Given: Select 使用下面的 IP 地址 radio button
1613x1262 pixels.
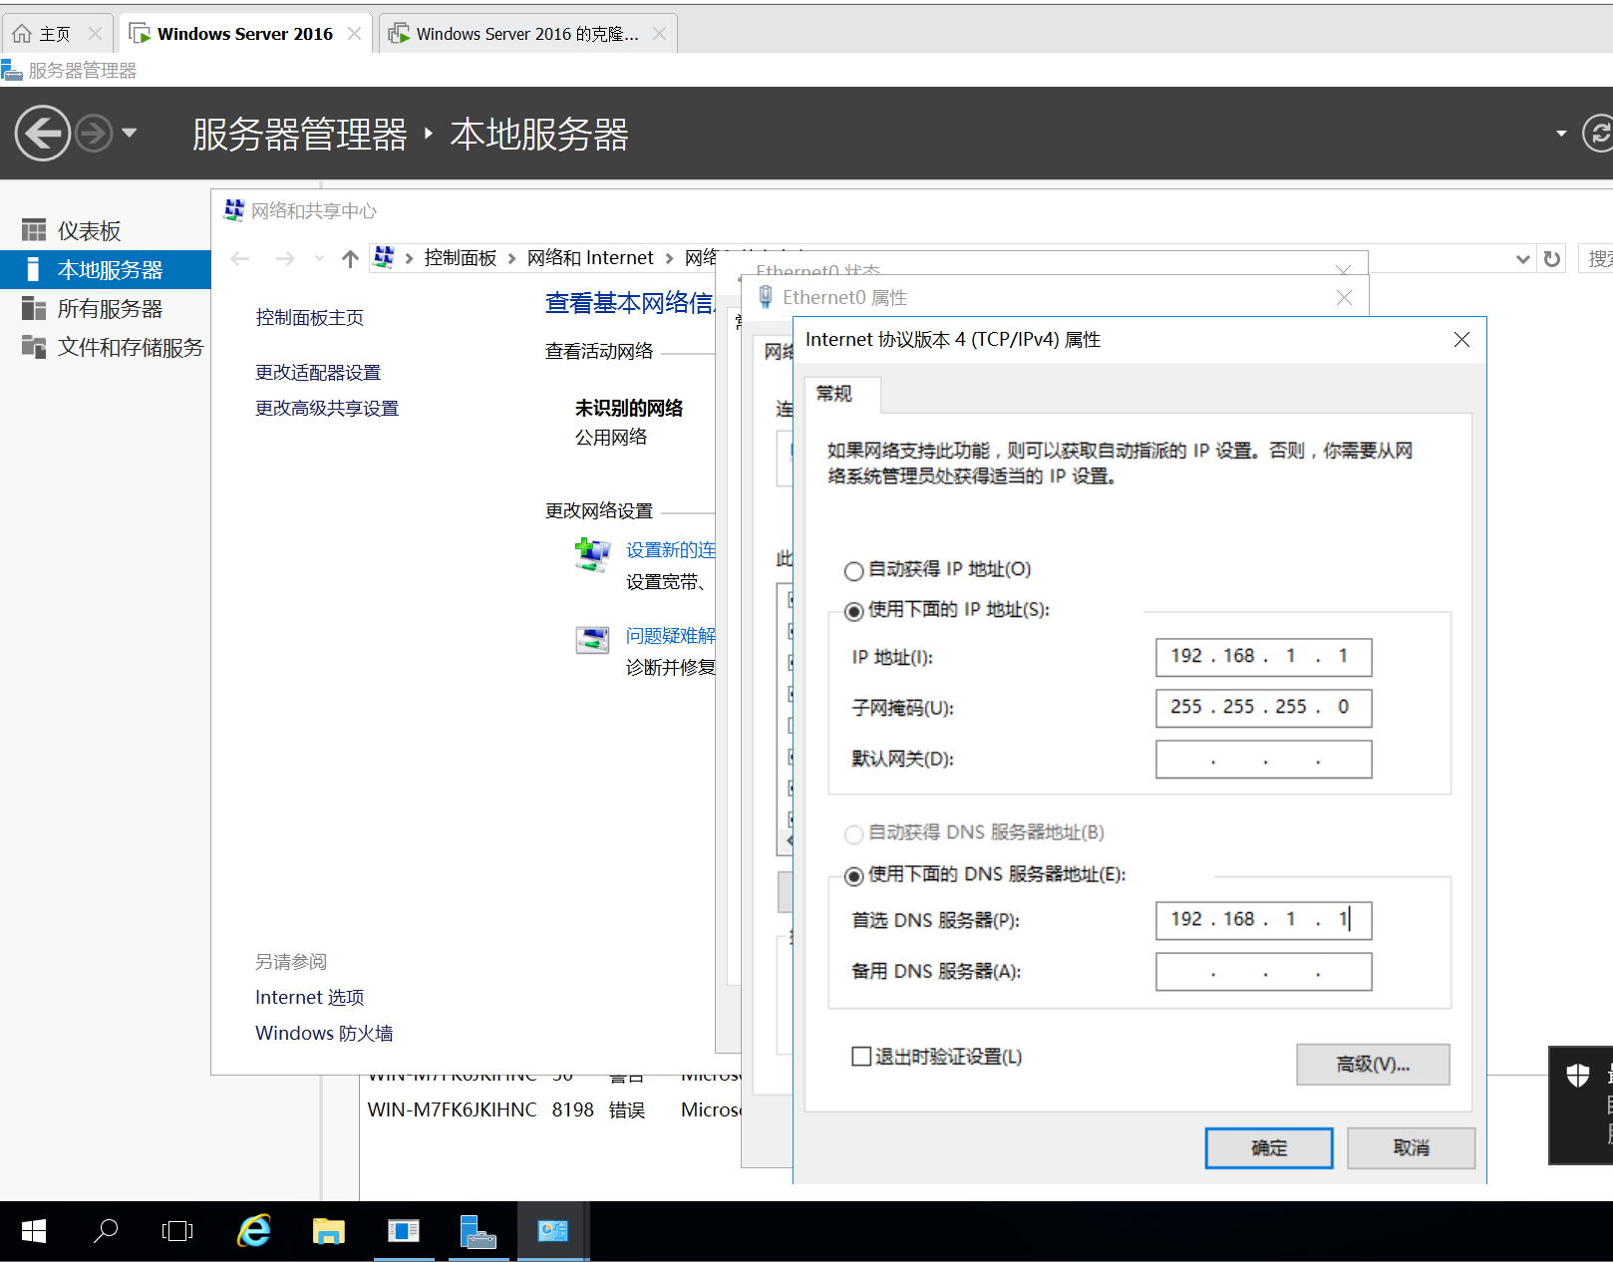Looking at the screenshot, I should point(853,611).
